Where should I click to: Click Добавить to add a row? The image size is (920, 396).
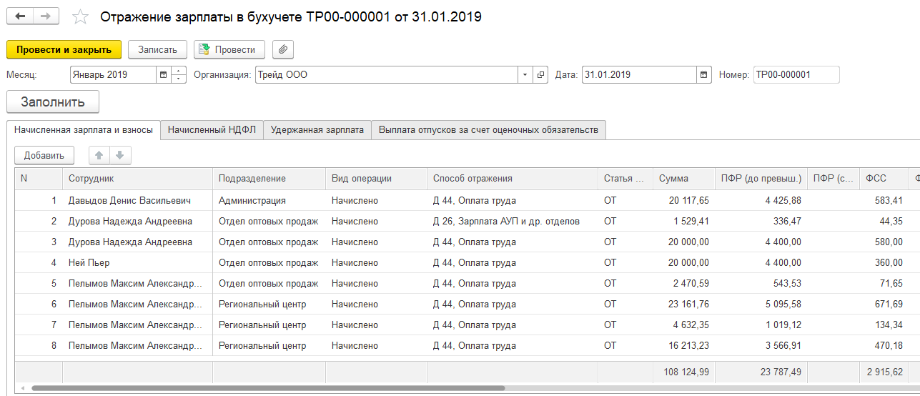(x=44, y=155)
